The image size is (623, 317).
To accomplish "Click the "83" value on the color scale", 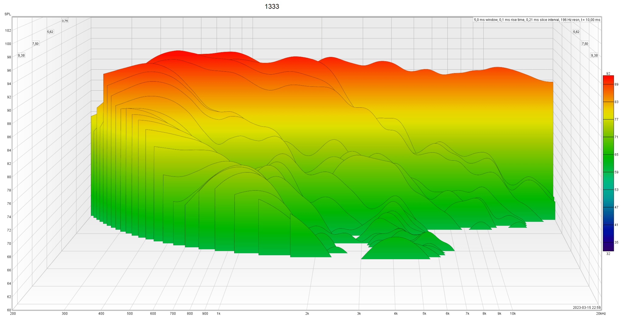I will [616, 102].
